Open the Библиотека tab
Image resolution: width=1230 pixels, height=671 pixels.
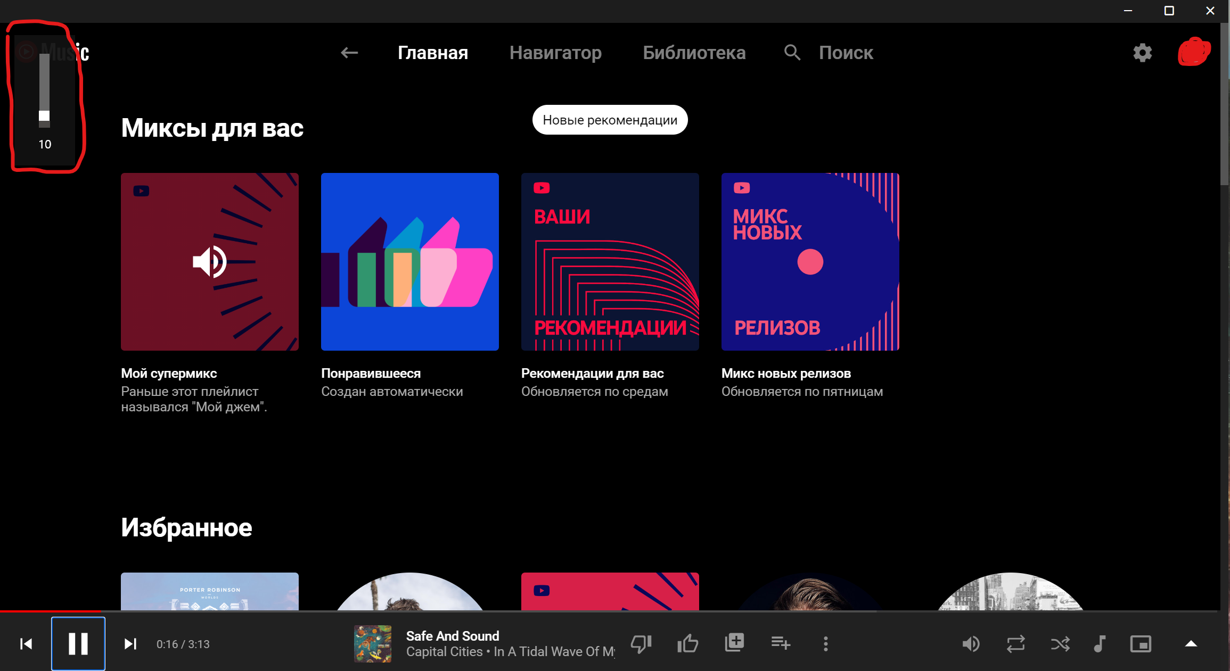click(694, 53)
